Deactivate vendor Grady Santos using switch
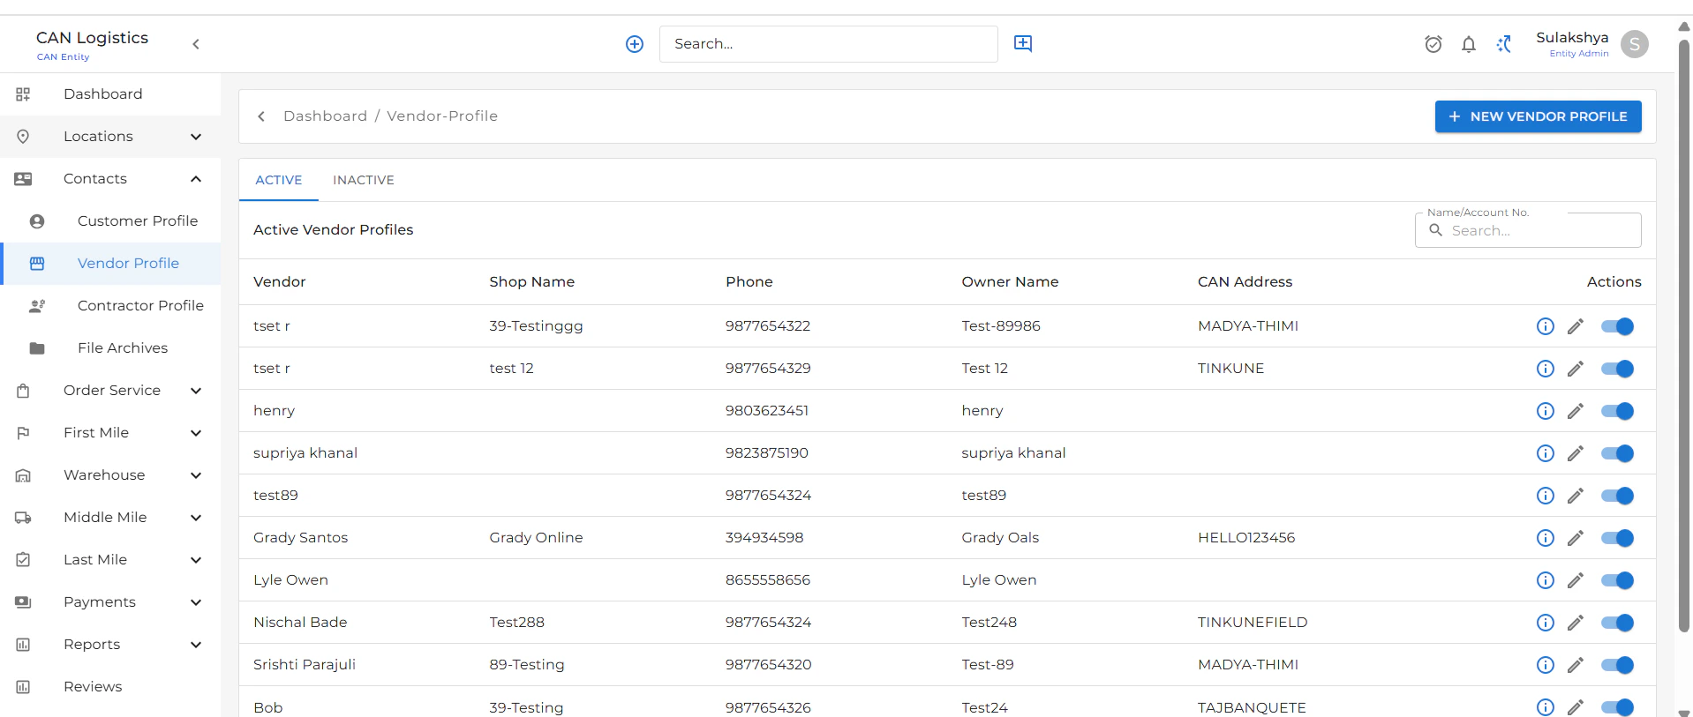Image resolution: width=1693 pixels, height=717 pixels. [1618, 538]
